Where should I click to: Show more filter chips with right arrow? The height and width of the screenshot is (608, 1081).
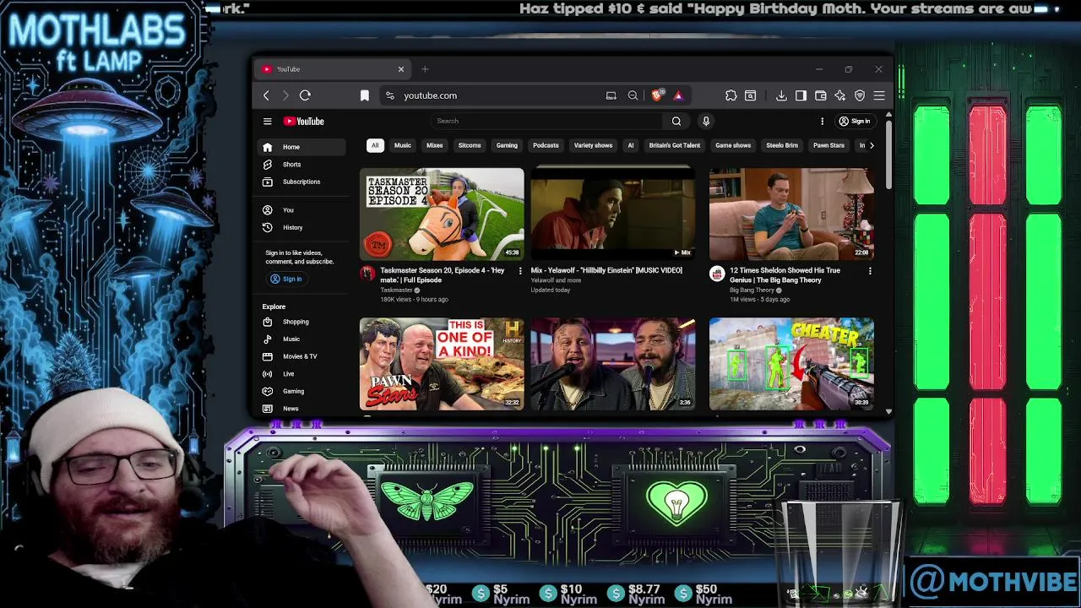872,145
